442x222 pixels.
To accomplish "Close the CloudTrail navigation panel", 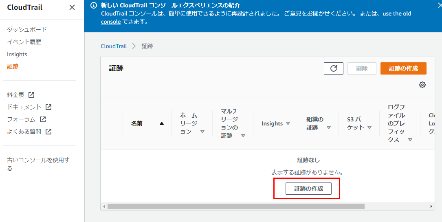I will (x=72, y=7).
